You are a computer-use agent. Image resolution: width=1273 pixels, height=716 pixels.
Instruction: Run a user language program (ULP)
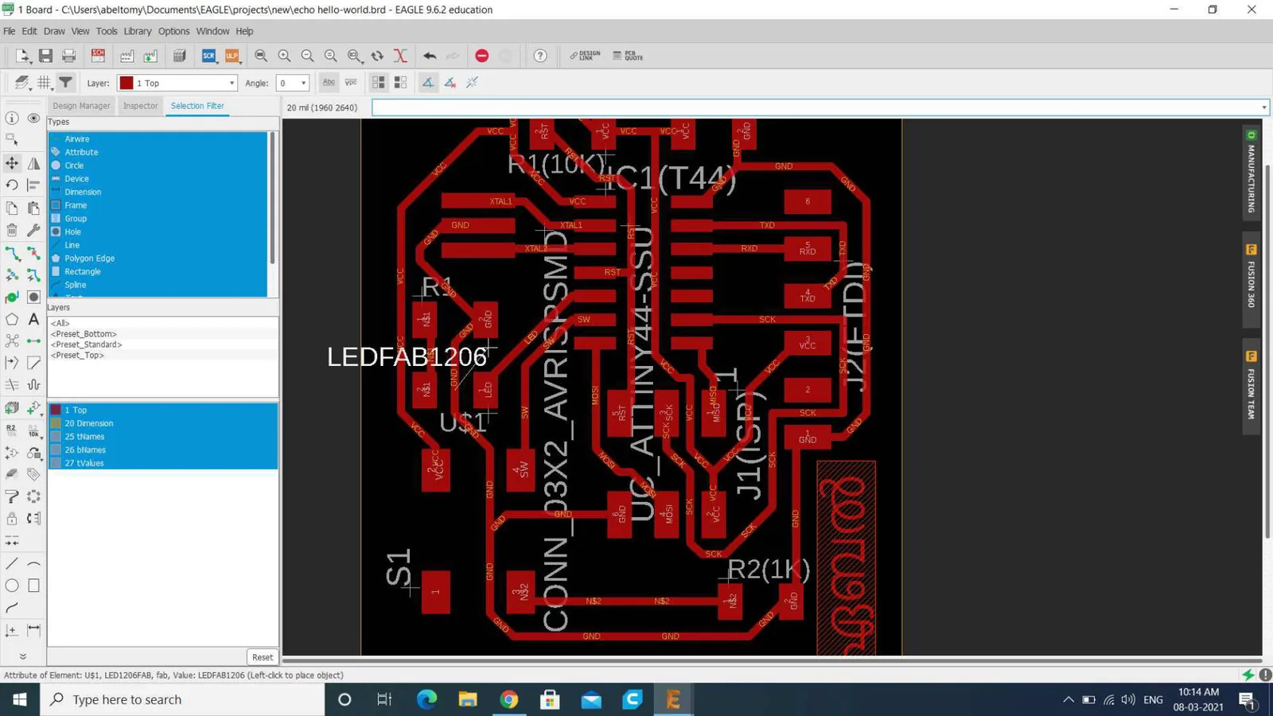pos(232,56)
